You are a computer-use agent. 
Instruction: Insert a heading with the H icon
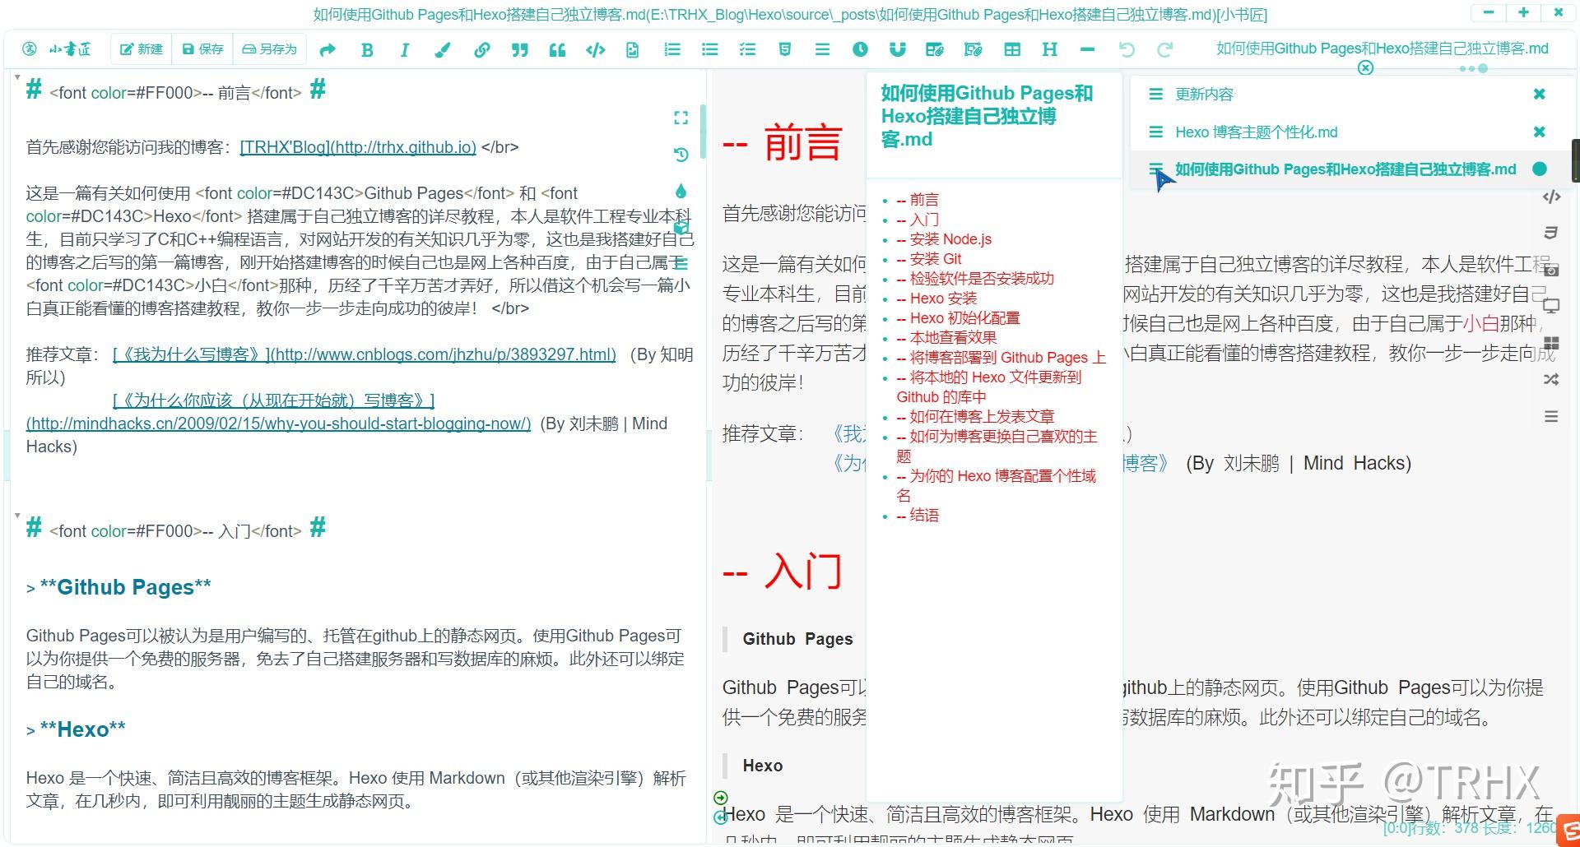click(1049, 50)
